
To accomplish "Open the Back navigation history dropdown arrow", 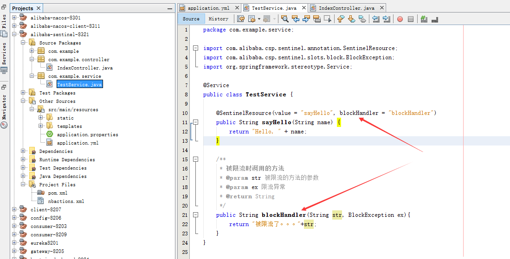I will point(259,19).
